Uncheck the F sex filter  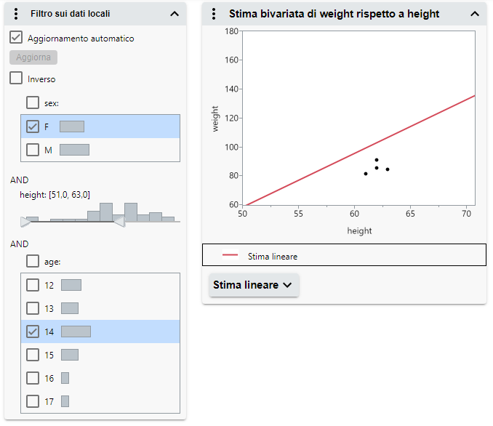tap(33, 126)
